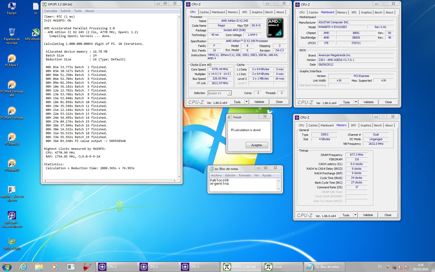
Task: Open capture - Acceso directo shortcut
Action: pyautogui.click(x=12, y=194)
